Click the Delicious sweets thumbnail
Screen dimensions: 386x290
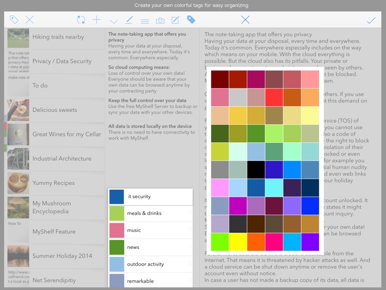tap(18, 110)
